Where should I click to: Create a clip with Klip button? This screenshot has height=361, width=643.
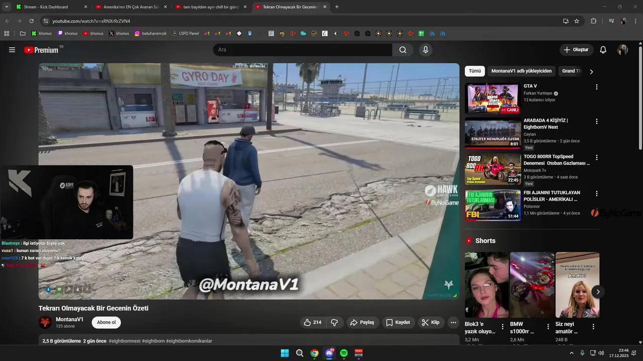(x=431, y=322)
